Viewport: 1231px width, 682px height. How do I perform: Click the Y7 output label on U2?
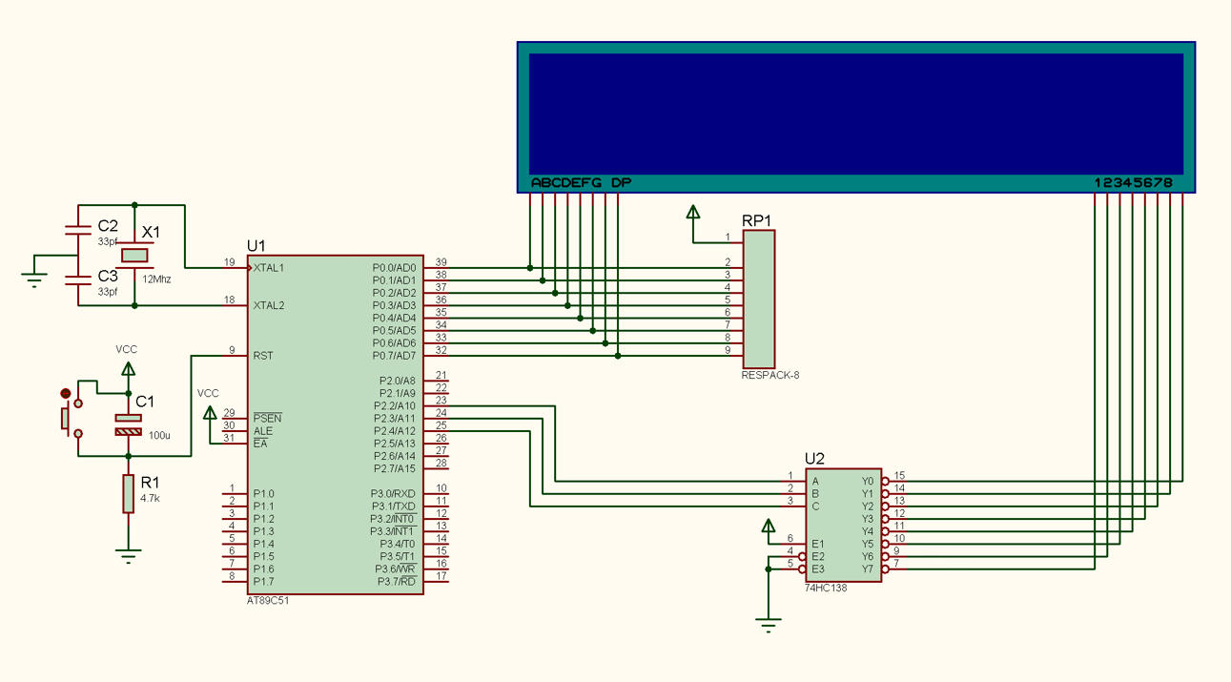[x=867, y=568]
